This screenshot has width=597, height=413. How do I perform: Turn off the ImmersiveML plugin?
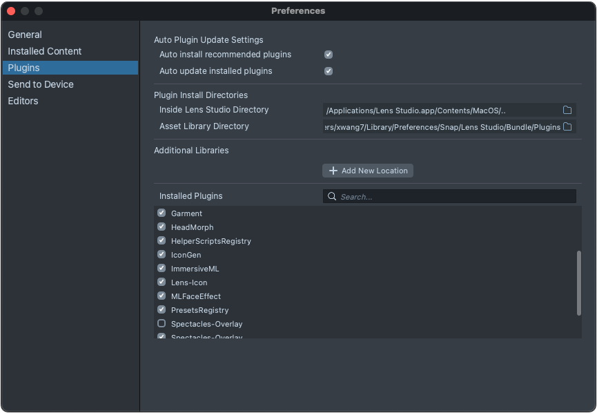[x=162, y=269]
